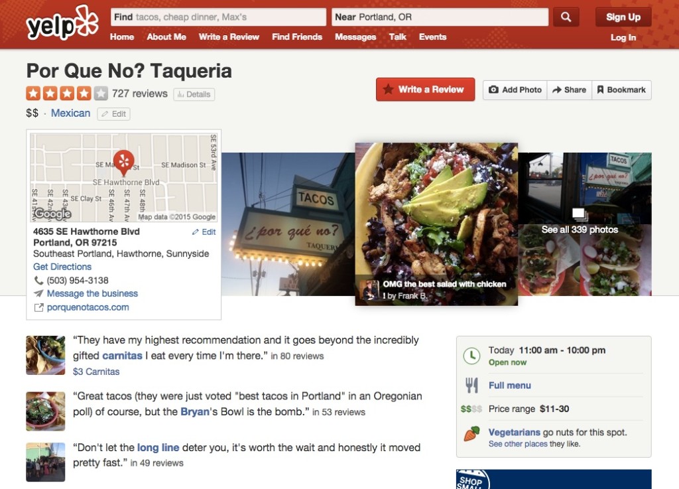679x489 pixels.
Task: Click the Vegetarians link
Action: [x=515, y=432]
